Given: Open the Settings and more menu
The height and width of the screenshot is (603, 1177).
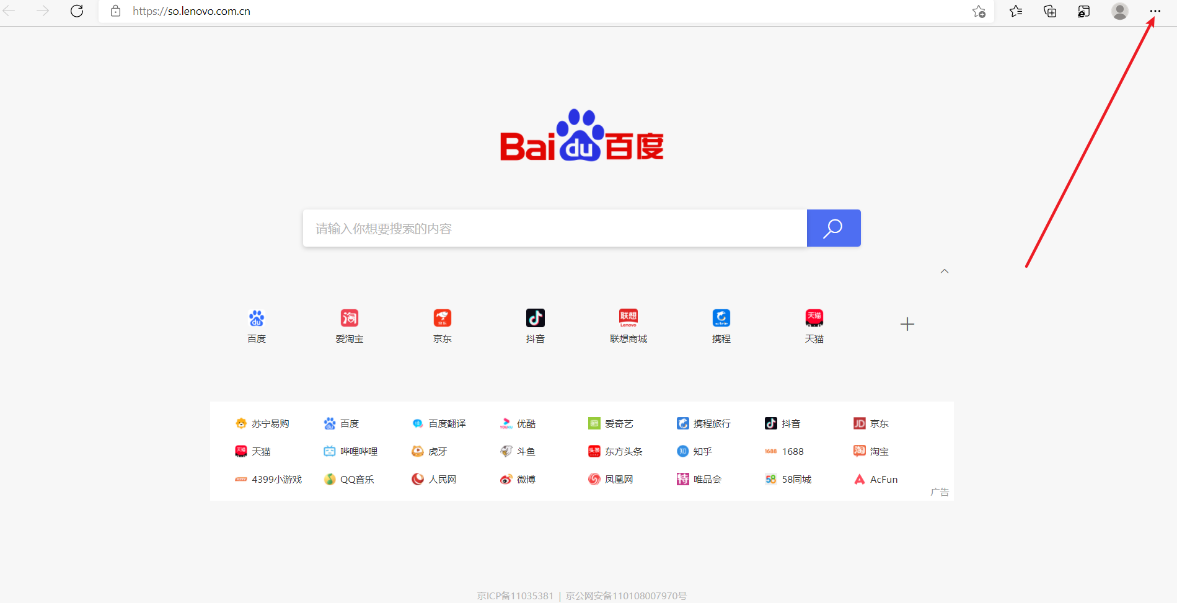Looking at the screenshot, I should click(x=1155, y=11).
